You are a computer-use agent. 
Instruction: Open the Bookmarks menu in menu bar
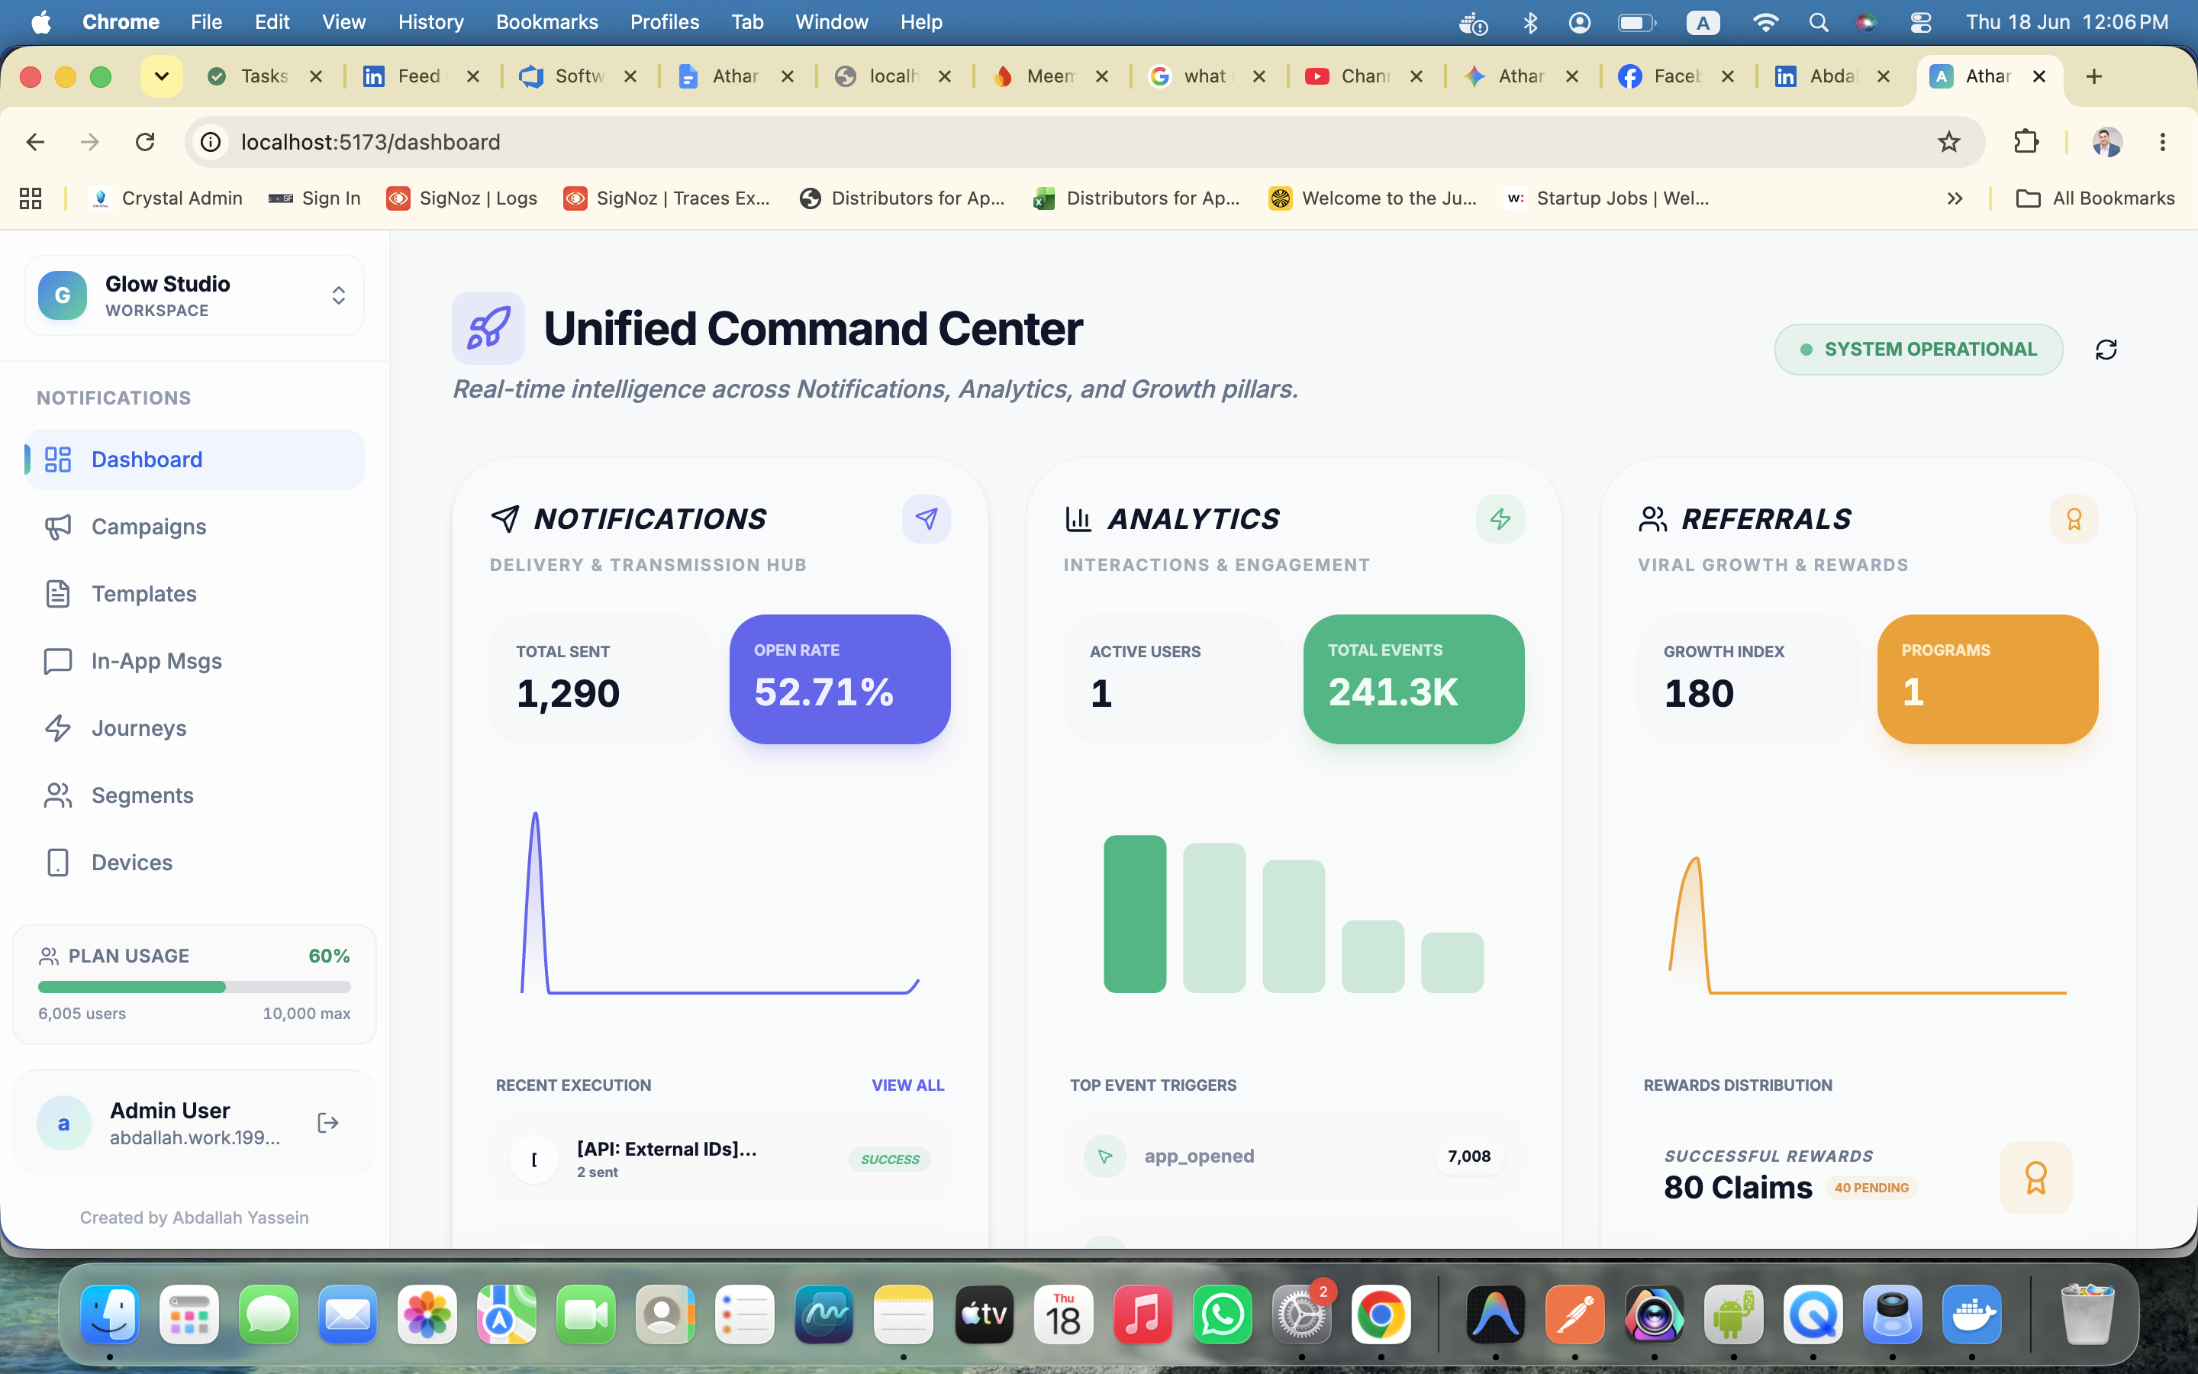[546, 22]
